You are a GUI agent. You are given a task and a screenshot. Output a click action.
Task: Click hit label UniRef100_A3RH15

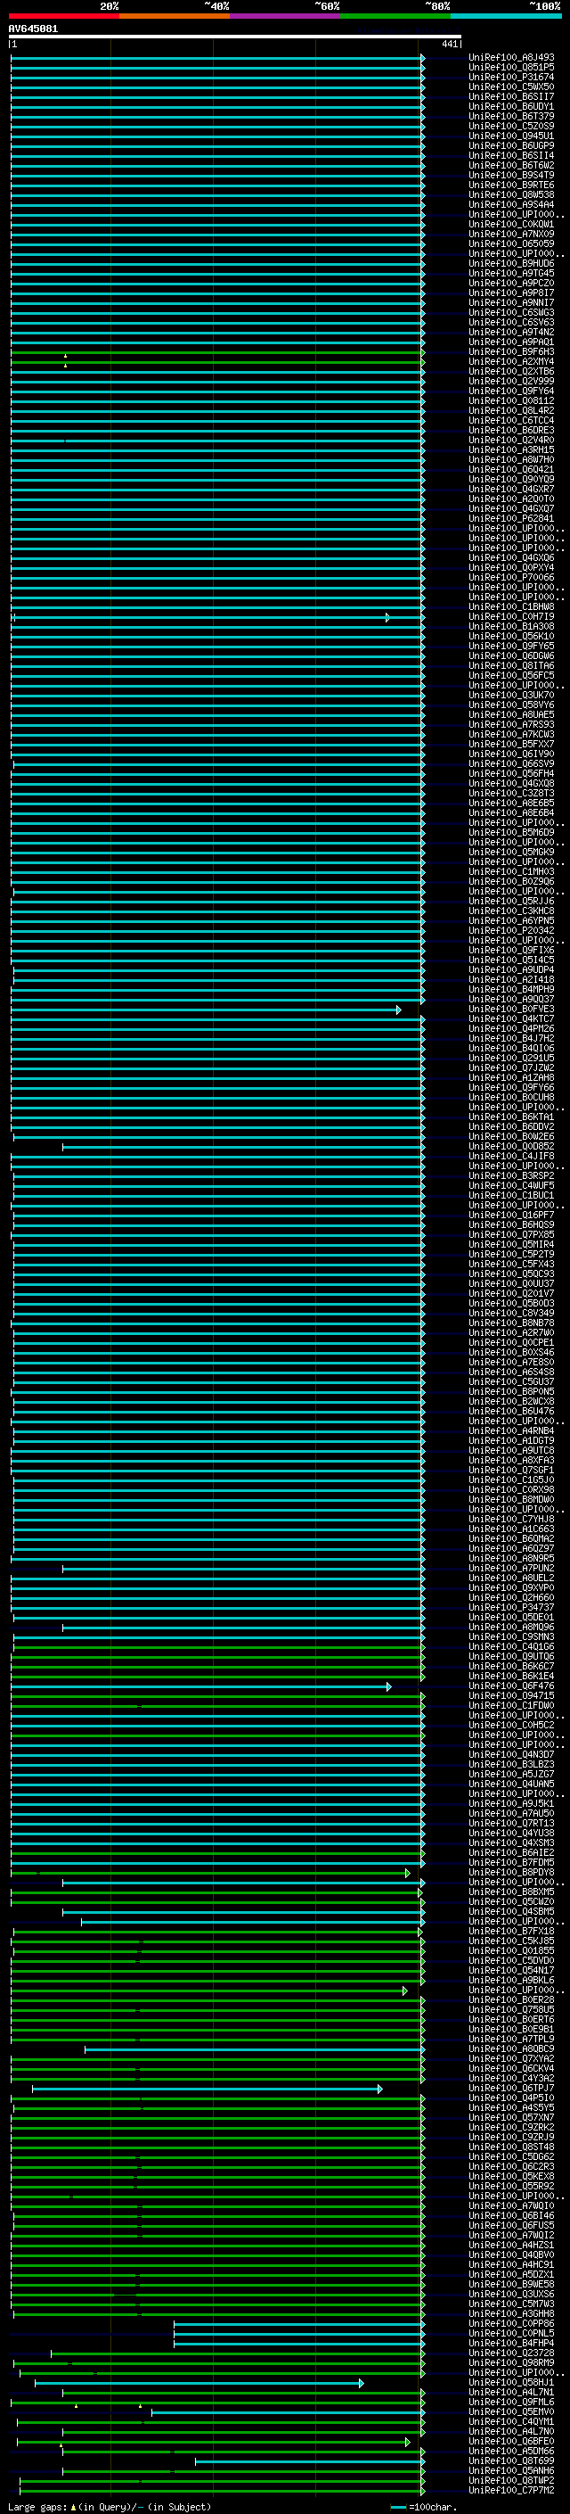[x=511, y=449]
